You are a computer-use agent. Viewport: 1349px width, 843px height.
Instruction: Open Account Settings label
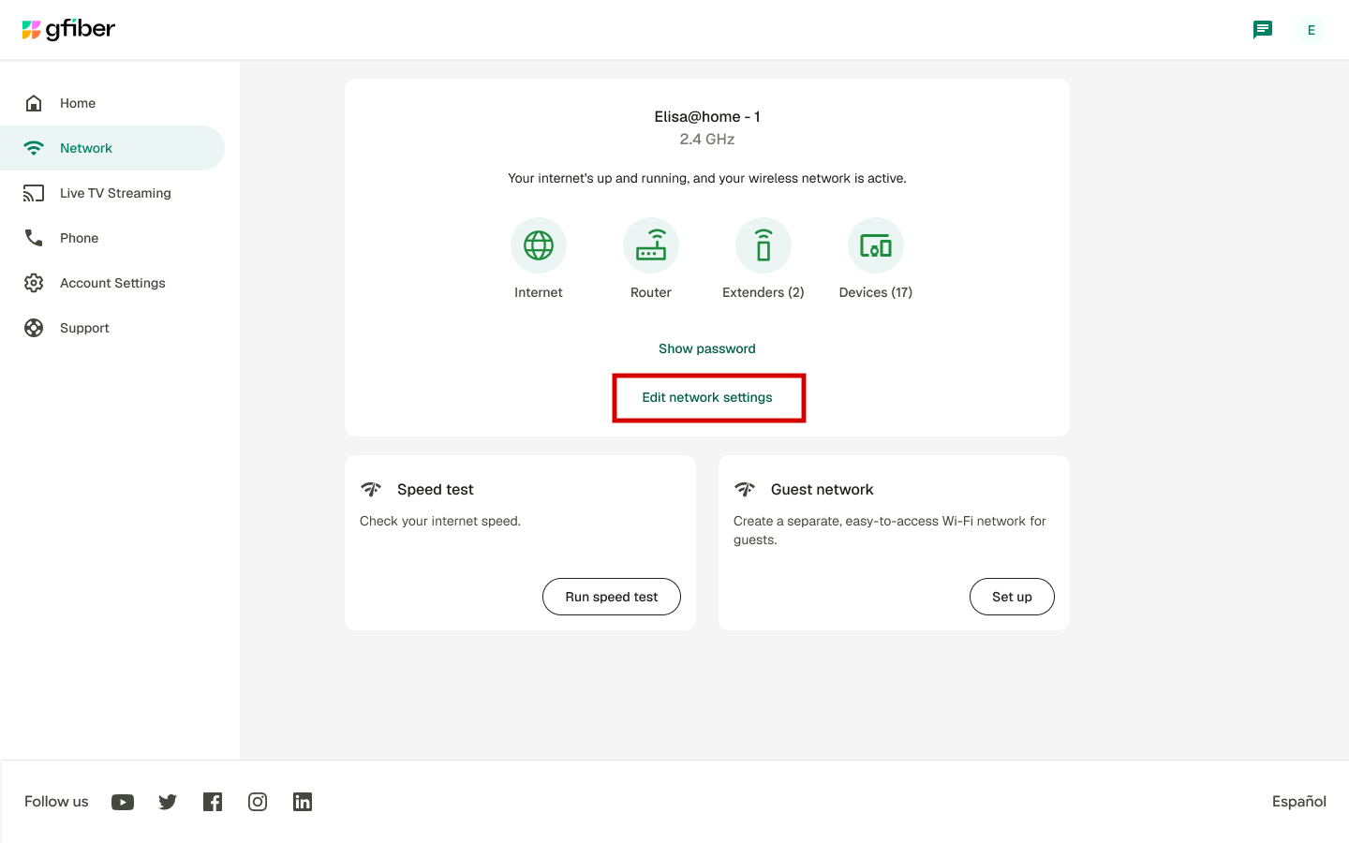pos(112,283)
